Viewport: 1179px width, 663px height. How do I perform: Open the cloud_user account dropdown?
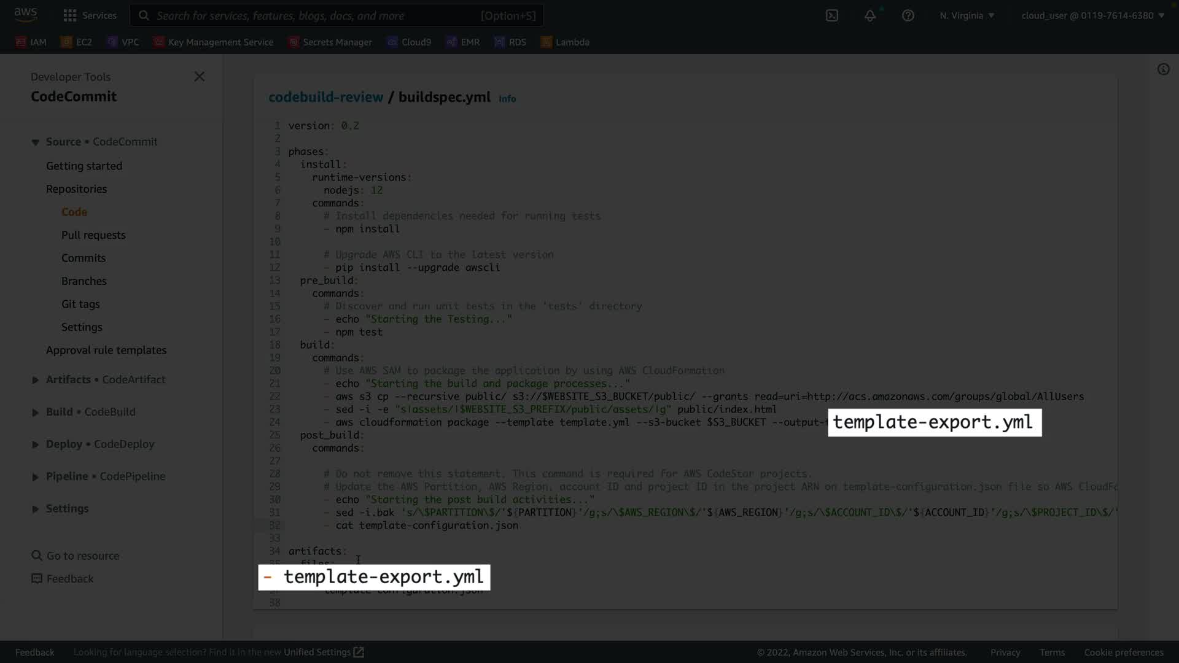[x=1093, y=15]
